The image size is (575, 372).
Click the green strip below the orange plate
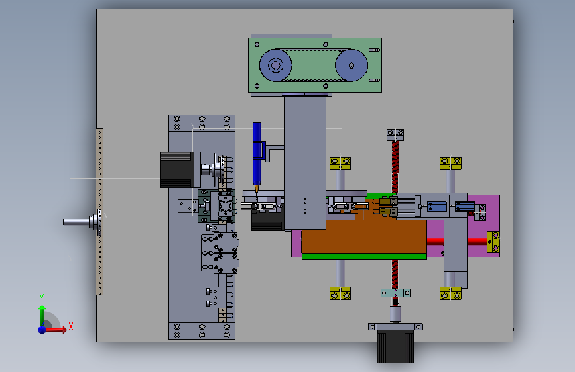click(x=364, y=256)
